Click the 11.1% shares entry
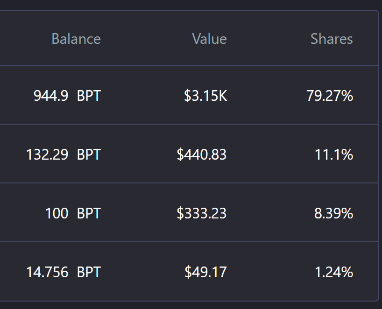 pos(334,154)
